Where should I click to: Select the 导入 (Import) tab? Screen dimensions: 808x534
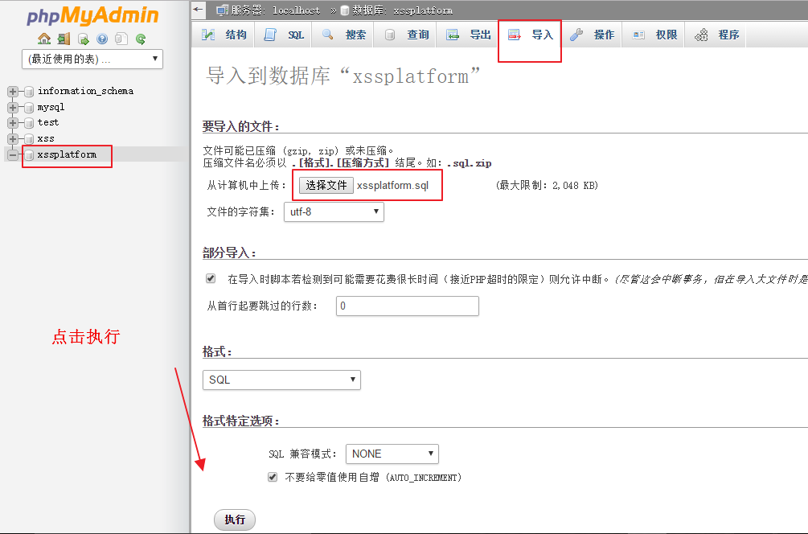(x=530, y=35)
